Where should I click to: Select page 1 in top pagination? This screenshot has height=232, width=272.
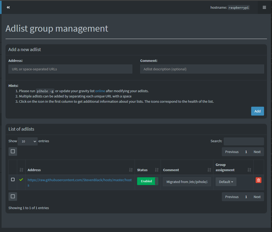[x=246, y=152]
